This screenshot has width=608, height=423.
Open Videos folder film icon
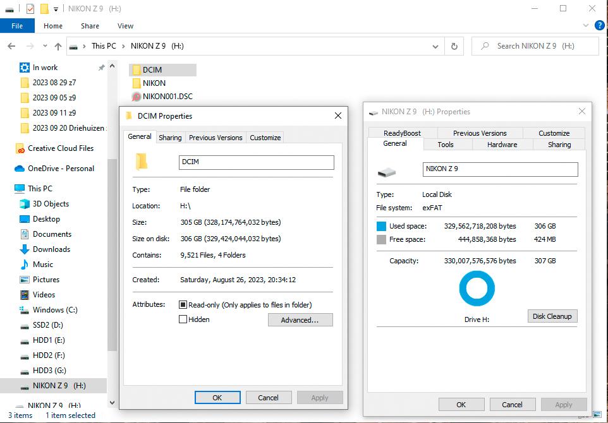(25, 295)
